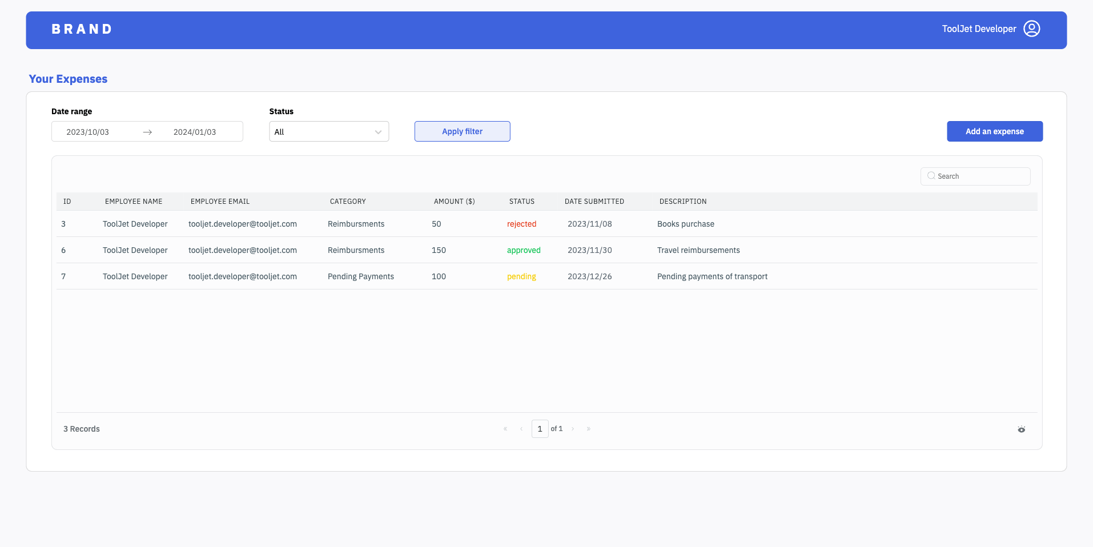Go to the next page arrow
Image resolution: width=1093 pixels, height=547 pixels.
573,429
